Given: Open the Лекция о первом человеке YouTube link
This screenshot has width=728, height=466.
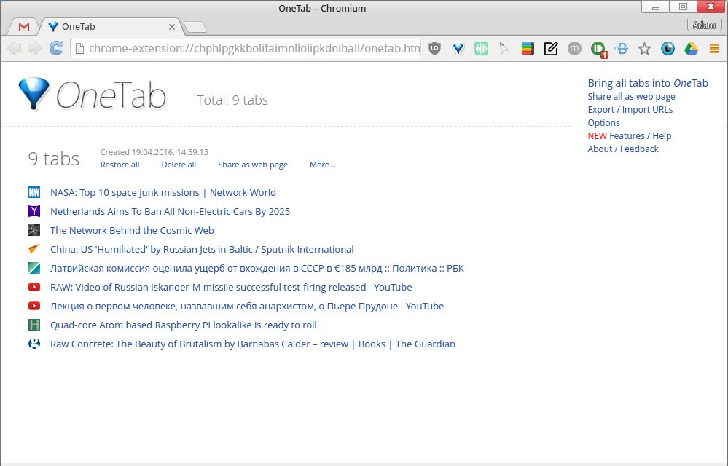Looking at the screenshot, I should [x=247, y=306].
